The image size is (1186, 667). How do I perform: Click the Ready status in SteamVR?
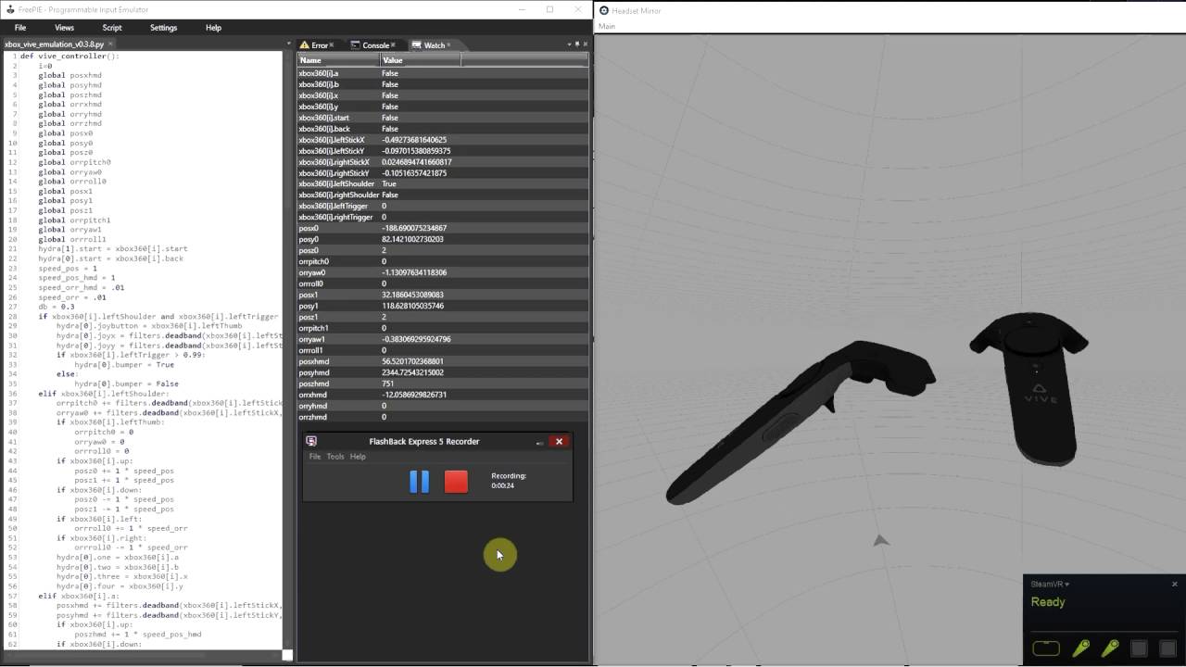click(1048, 602)
